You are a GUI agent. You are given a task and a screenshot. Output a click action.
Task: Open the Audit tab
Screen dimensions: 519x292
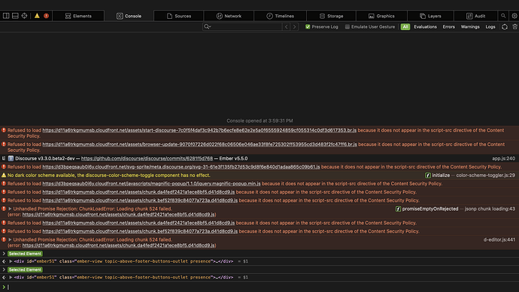tap(475, 16)
